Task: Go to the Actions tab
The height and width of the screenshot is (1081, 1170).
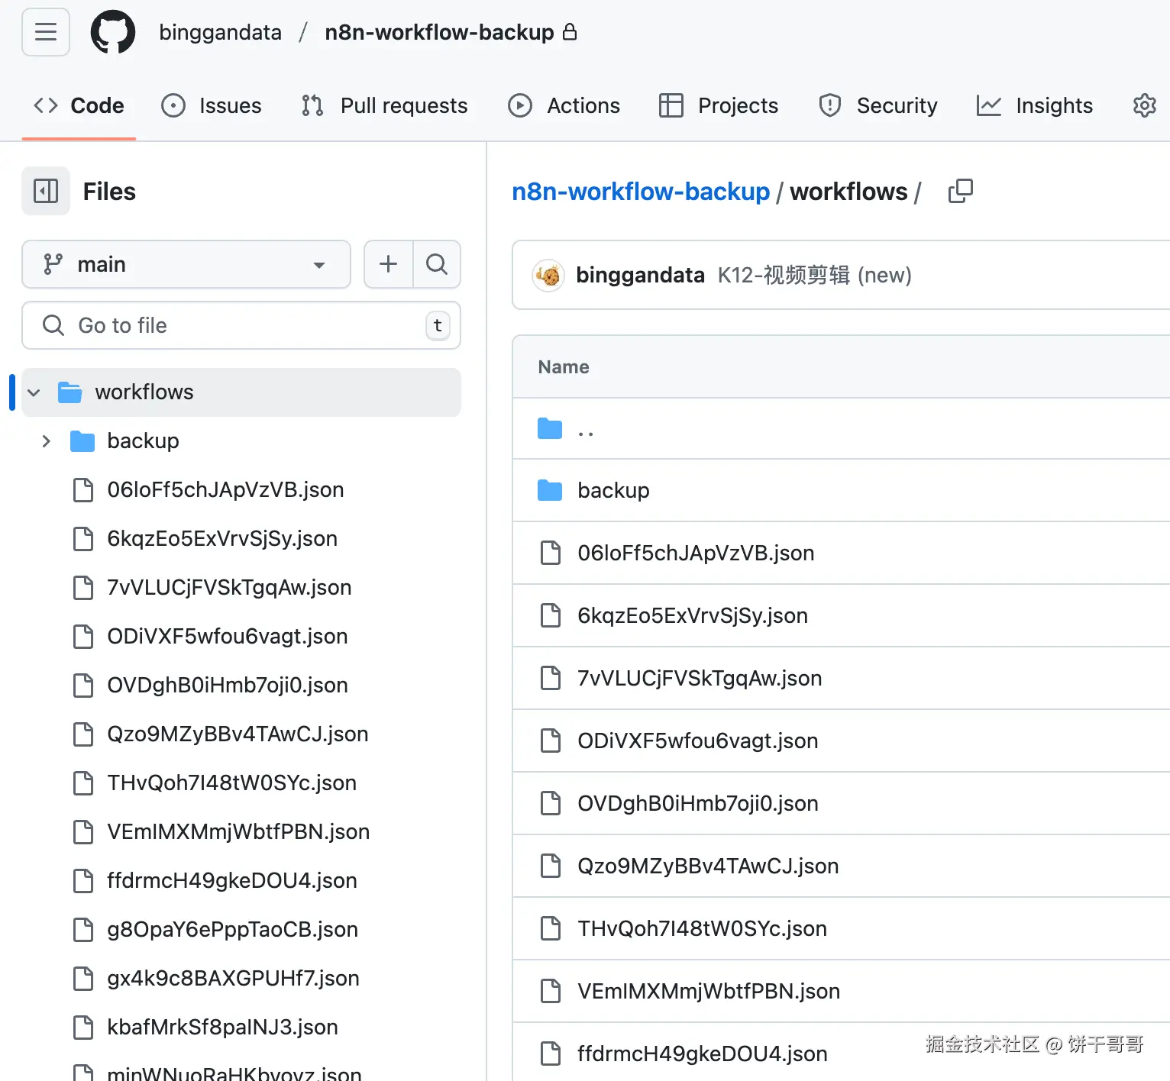Action: click(564, 105)
